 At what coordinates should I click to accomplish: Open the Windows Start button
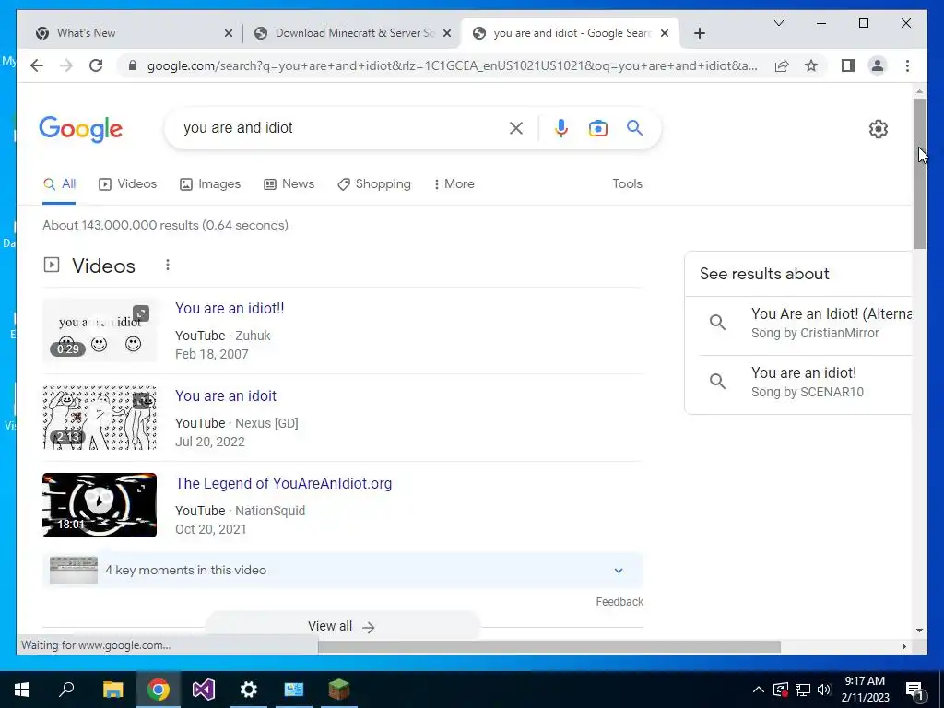(22, 690)
